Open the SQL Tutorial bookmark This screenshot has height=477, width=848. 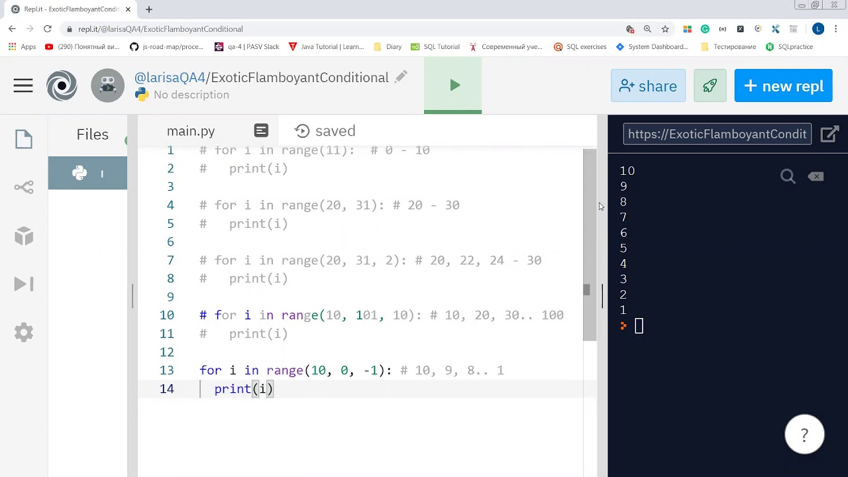pos(435,47)
